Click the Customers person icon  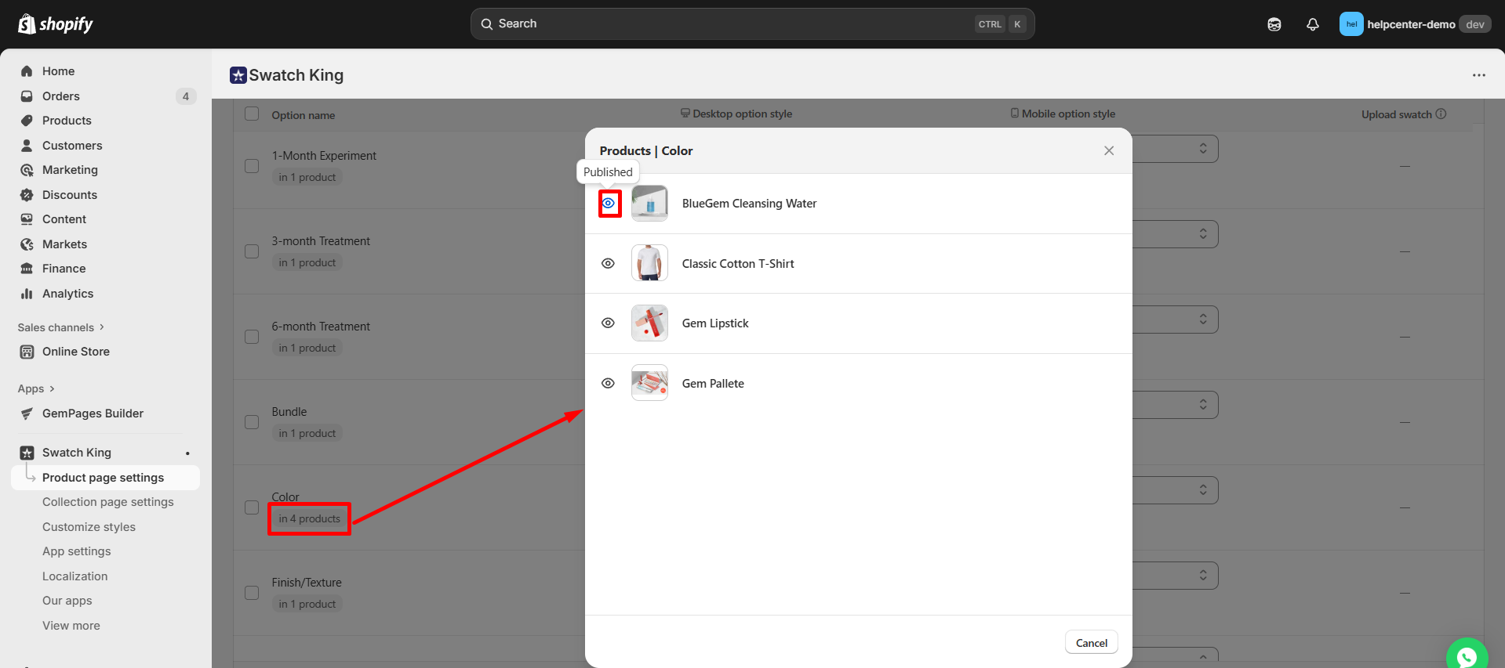pos(27,146)
